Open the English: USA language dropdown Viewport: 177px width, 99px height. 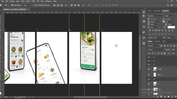point(155,38)
